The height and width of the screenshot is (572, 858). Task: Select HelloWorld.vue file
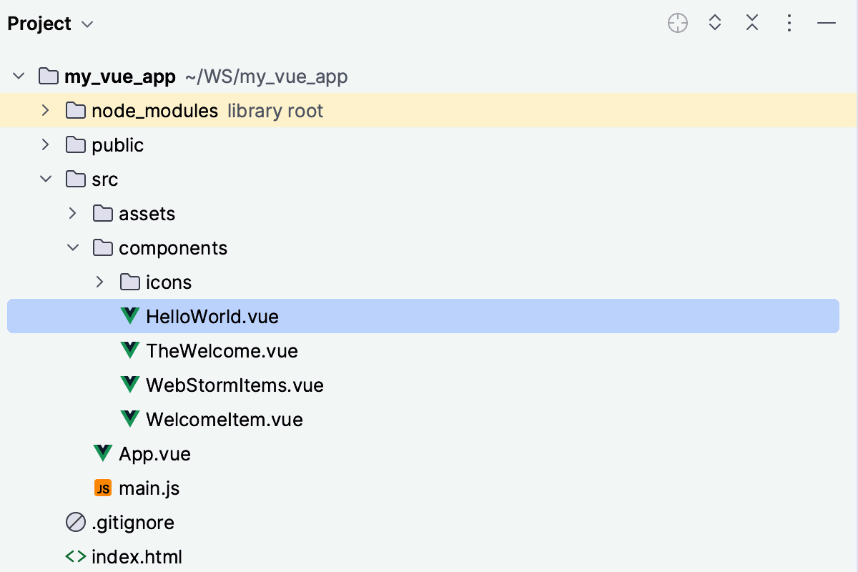(x=423, y=316)
